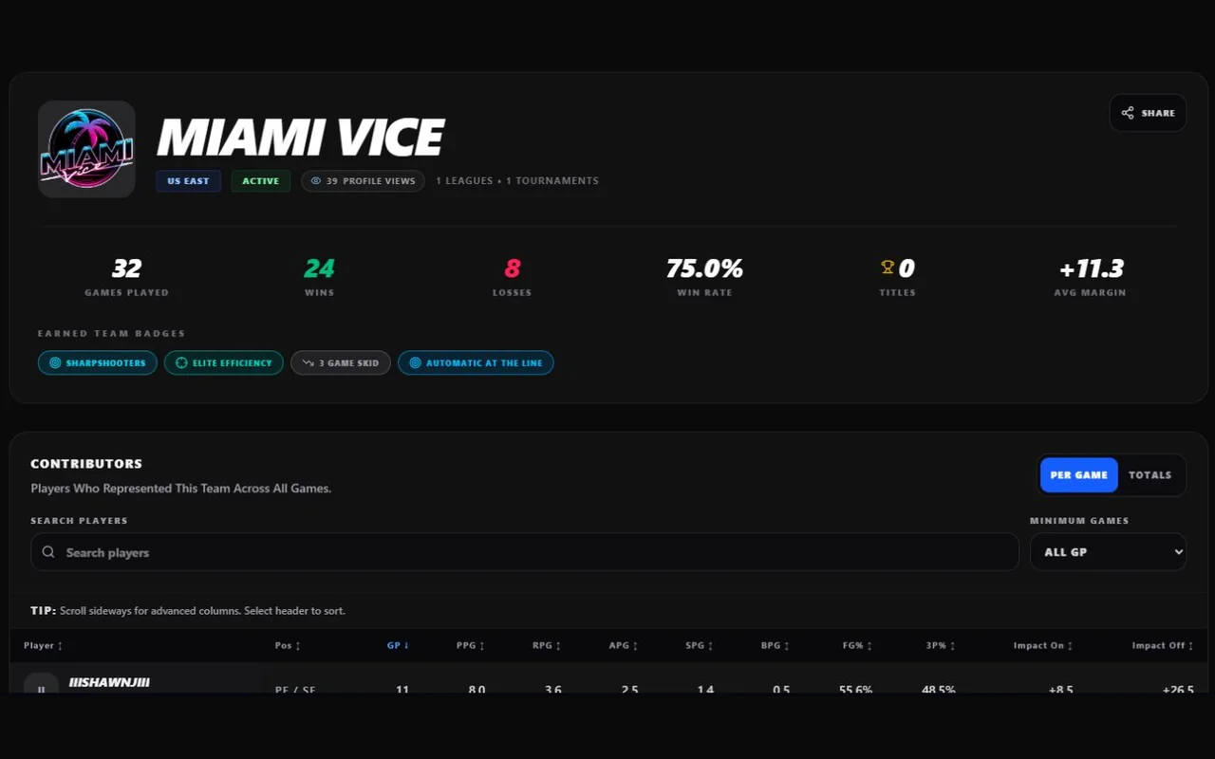
Task: Click the Sharpshooters badge icon
Action: [55, 362]
